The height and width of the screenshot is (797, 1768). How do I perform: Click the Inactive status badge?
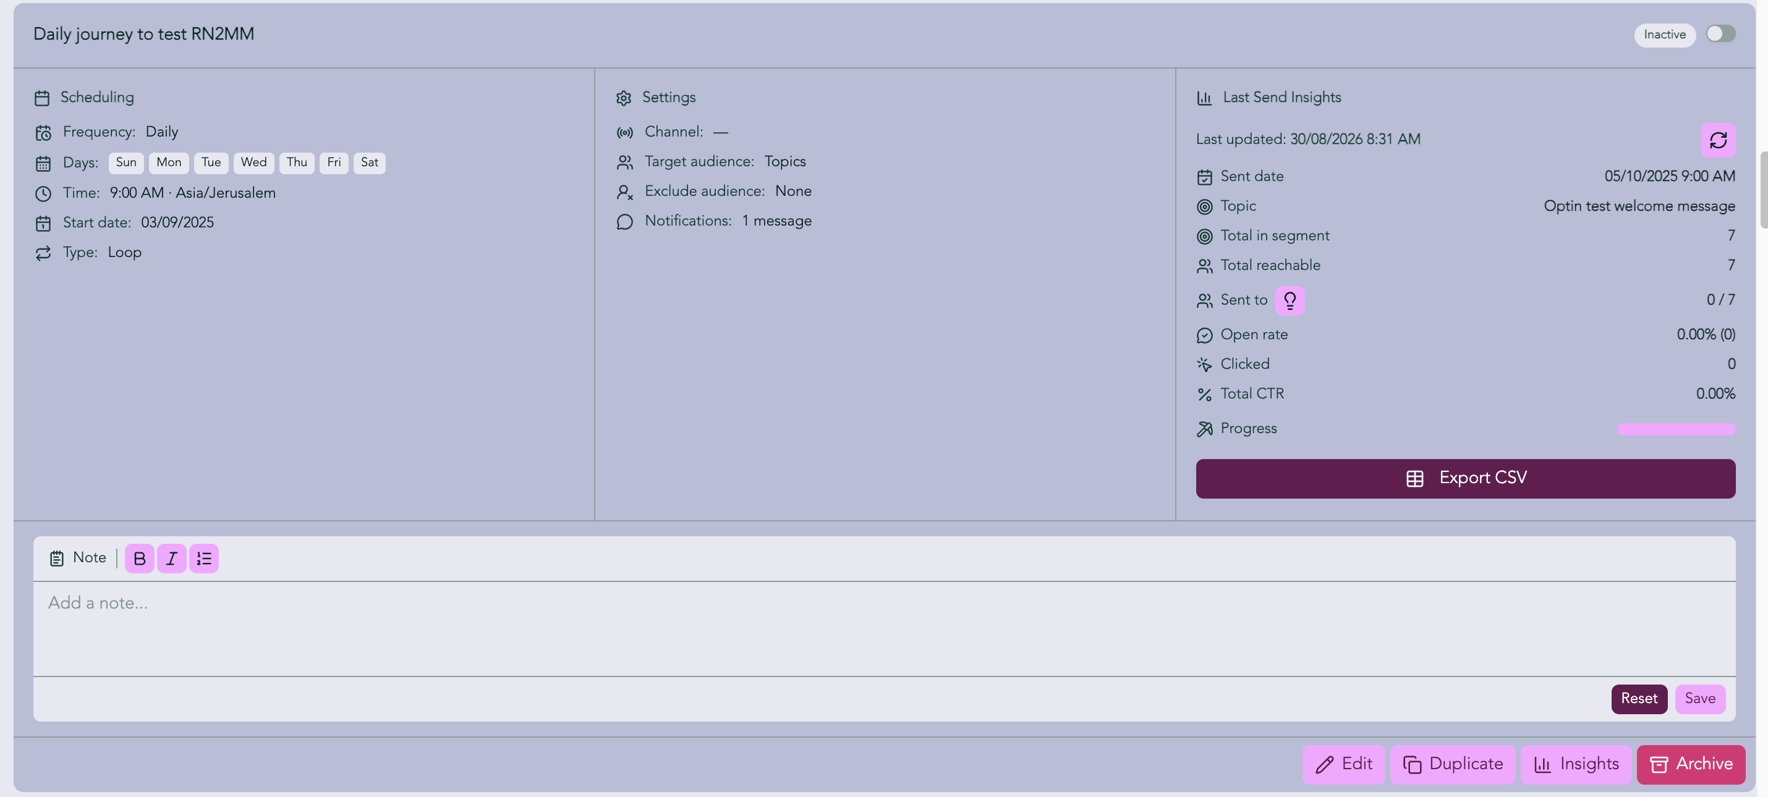point(1664,35)
